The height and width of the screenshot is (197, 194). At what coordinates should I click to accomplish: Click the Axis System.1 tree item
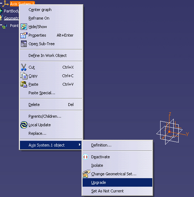[22, 4]
